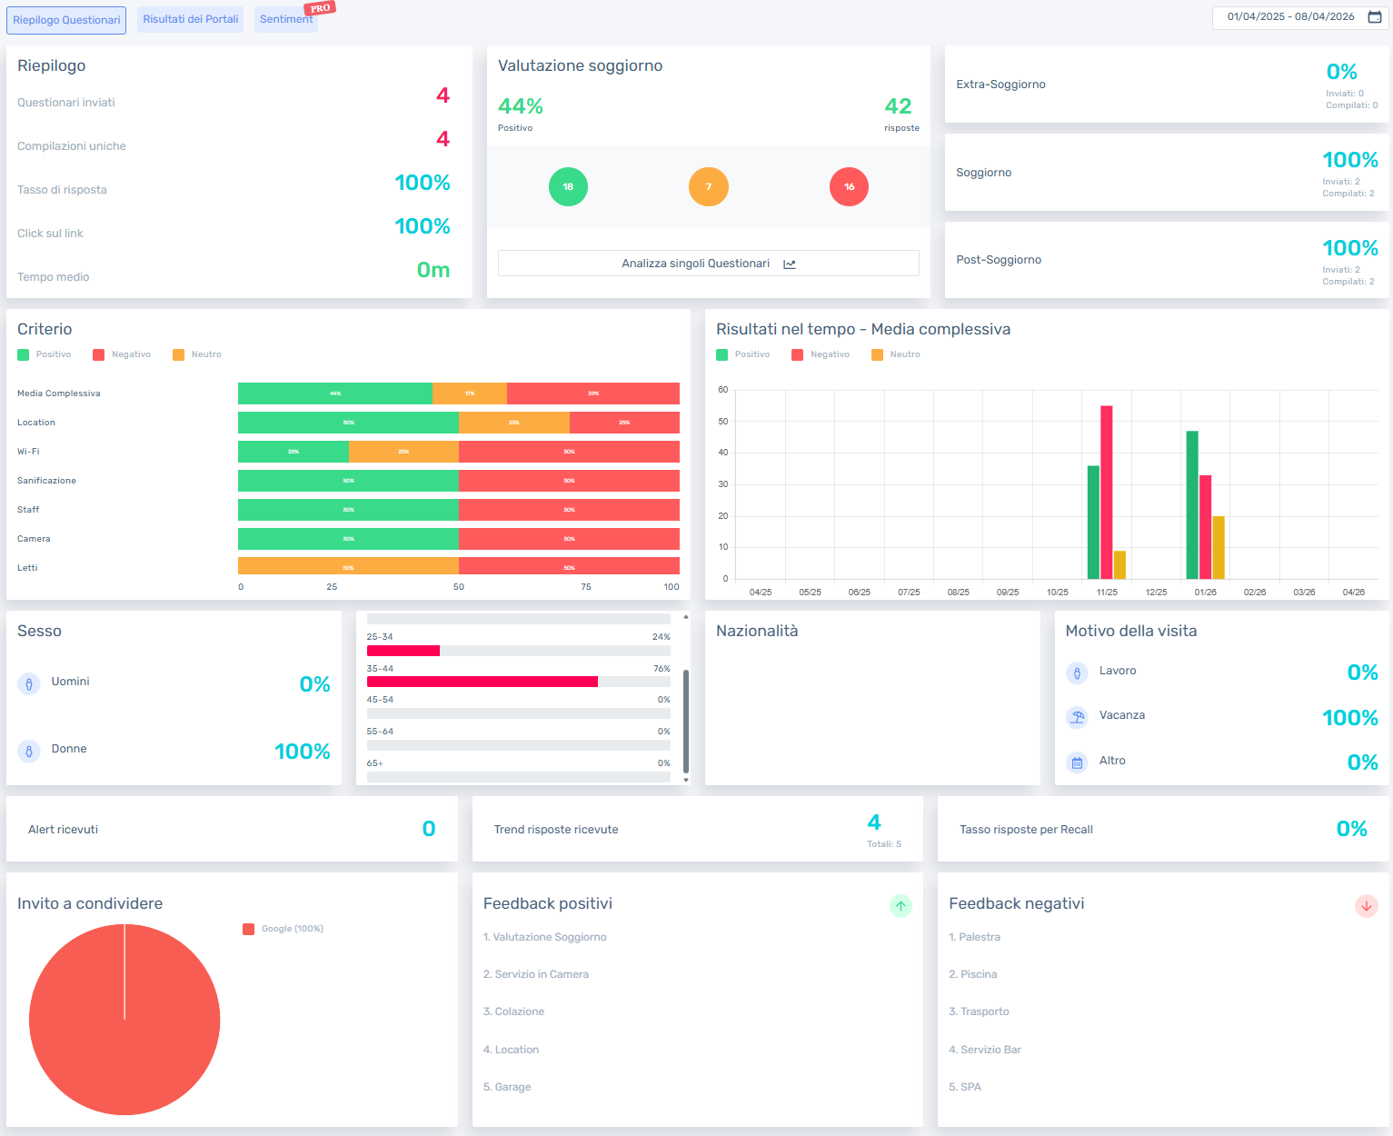
Task: Toggle Negativo legend in Risultati nel tempo
Action: [x=821, y=354]
